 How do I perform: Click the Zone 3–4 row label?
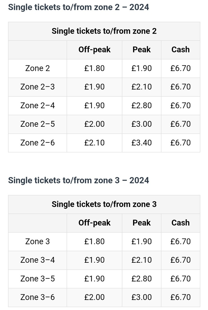pyautogui.click(x=37, y=260)
